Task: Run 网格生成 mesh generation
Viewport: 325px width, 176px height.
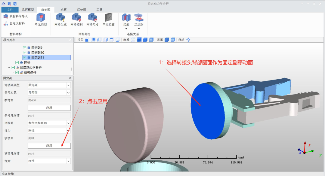Action: [x=60, y=20]
